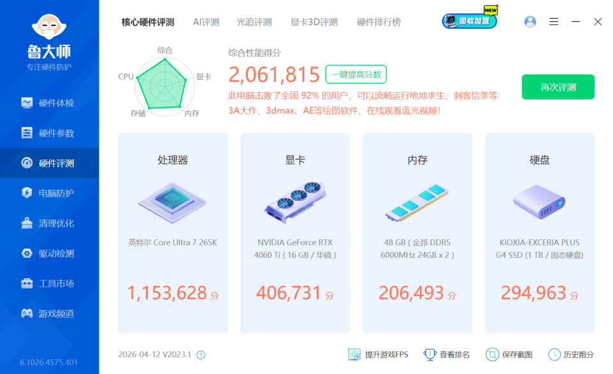Click the 保存截图 icon at the bottom

click(x=492, y=354)
